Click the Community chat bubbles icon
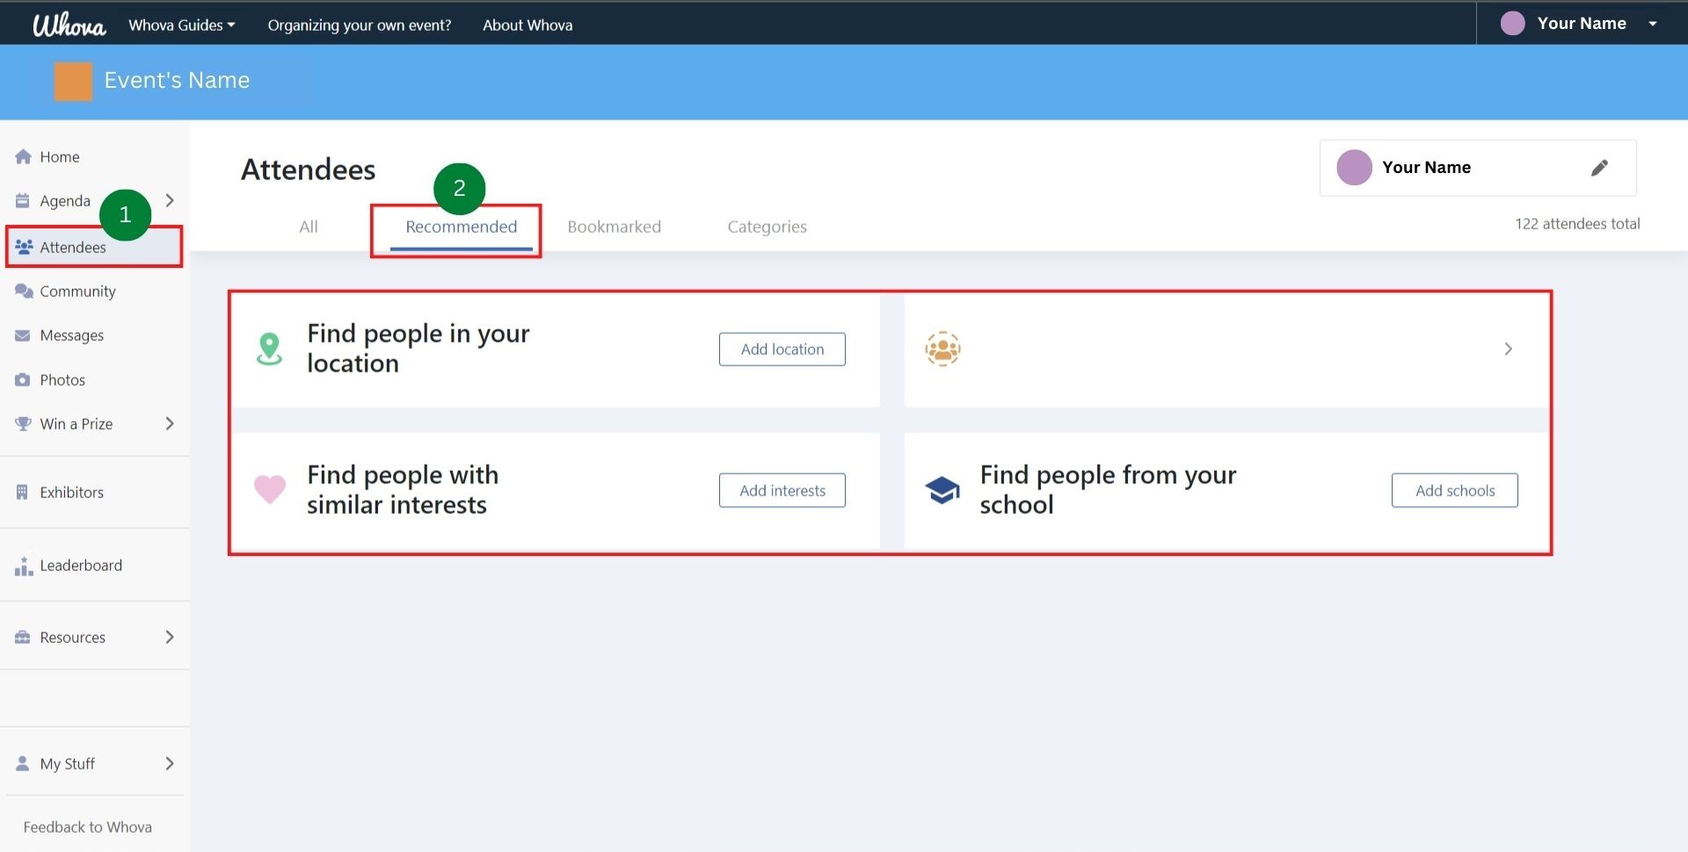This screenshot has height=852, width=1688. (x=24, y=292)
